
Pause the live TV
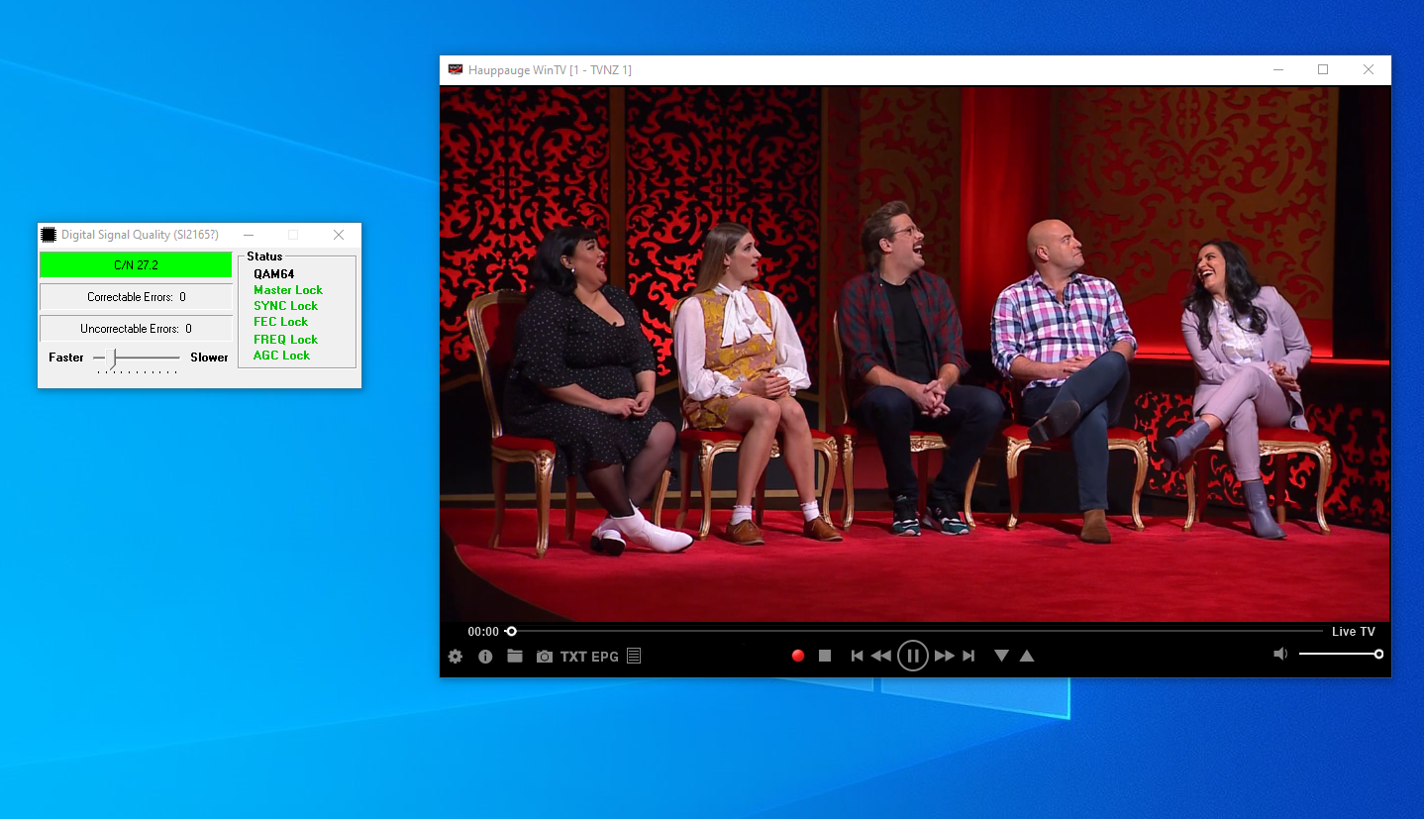(913, 656)
